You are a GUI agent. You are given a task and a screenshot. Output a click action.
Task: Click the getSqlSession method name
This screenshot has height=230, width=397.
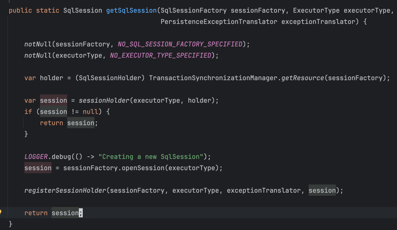[x=132, y=10]
